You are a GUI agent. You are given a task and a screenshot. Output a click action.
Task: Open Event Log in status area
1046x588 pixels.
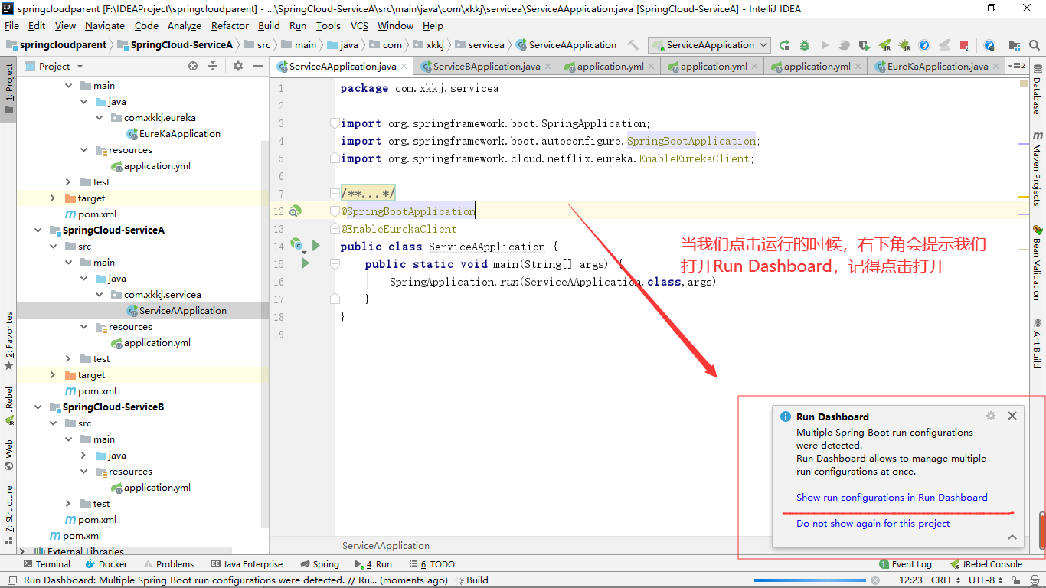coord(905,564)
